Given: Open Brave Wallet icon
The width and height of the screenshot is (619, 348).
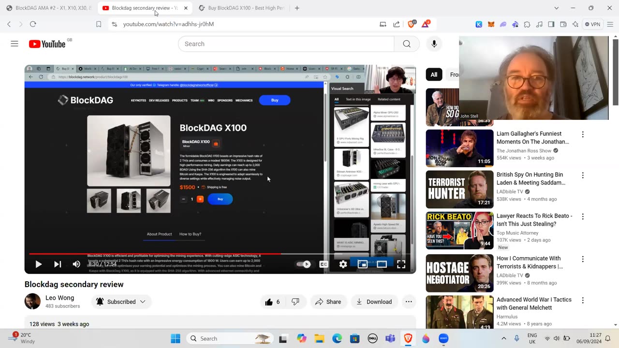Looking at the screenshot, I should (563, 24).
